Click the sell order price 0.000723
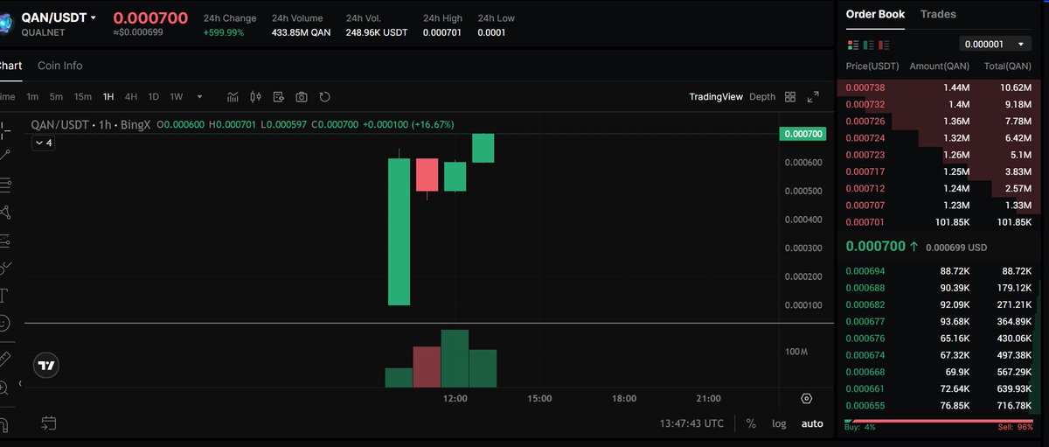 (x=864, y=155)
